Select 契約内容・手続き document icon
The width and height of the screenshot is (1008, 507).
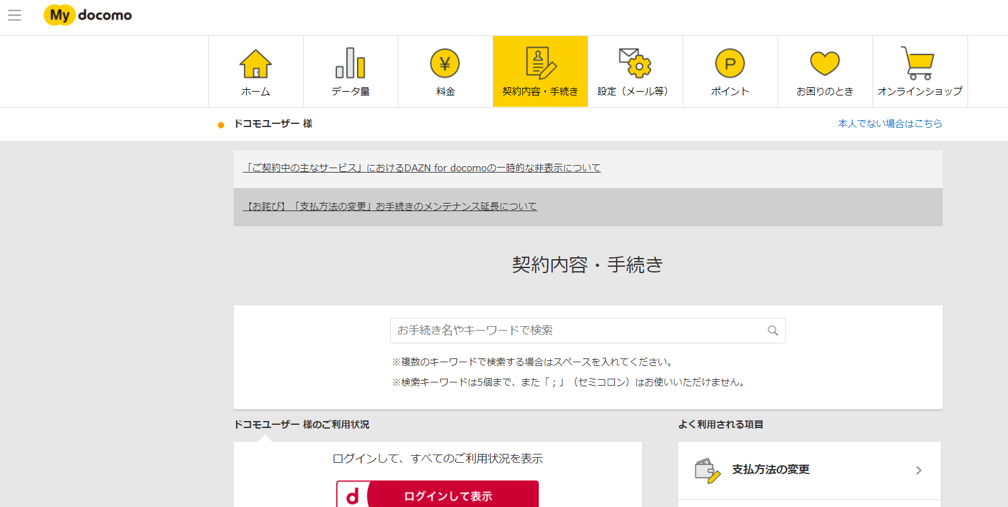541,63
